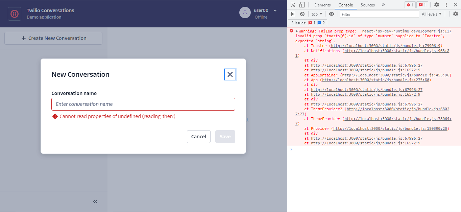The width and height of the screenshot is (461, 212).
Task: Toggle the console sidebar panel
Action: pyautogui.click(x=292, y=14)
